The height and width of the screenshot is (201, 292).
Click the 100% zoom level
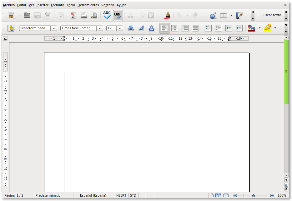(x=282, y=195)
